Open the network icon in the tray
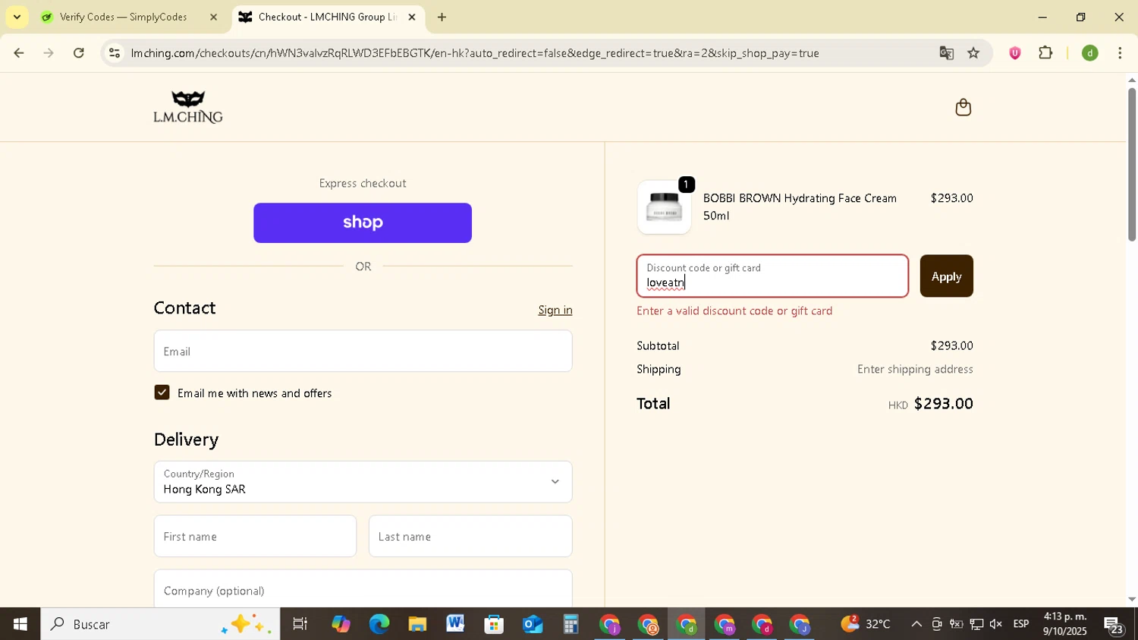 click(x=976, y=624)
